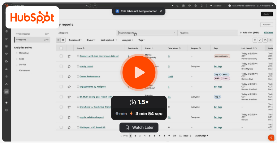Open the Assigned filter dropdown
Image resolution: width=277 pixels, height=143 pixels.
click(x=128, y=40)
